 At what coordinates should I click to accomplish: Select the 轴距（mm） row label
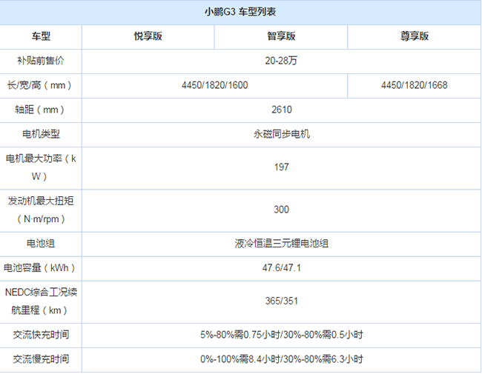pos(40,110)
